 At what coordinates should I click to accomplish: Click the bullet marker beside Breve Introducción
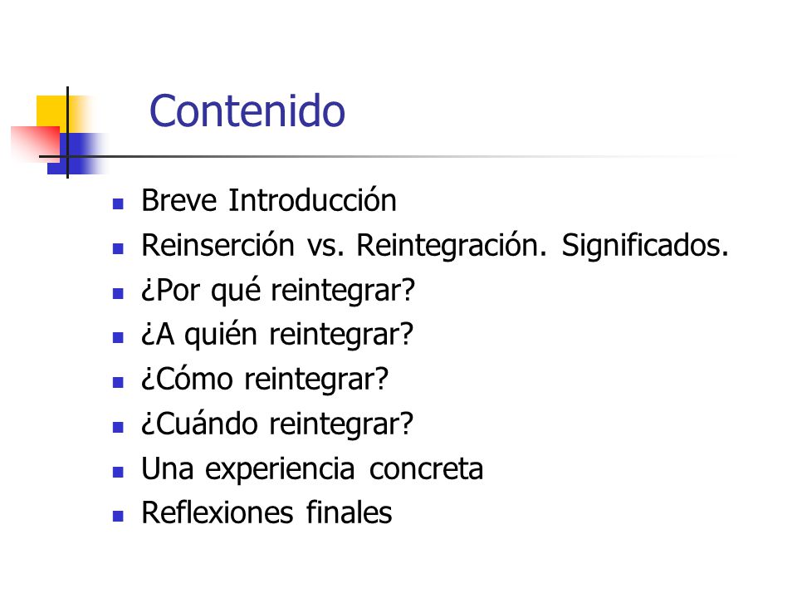coord(118,204)
